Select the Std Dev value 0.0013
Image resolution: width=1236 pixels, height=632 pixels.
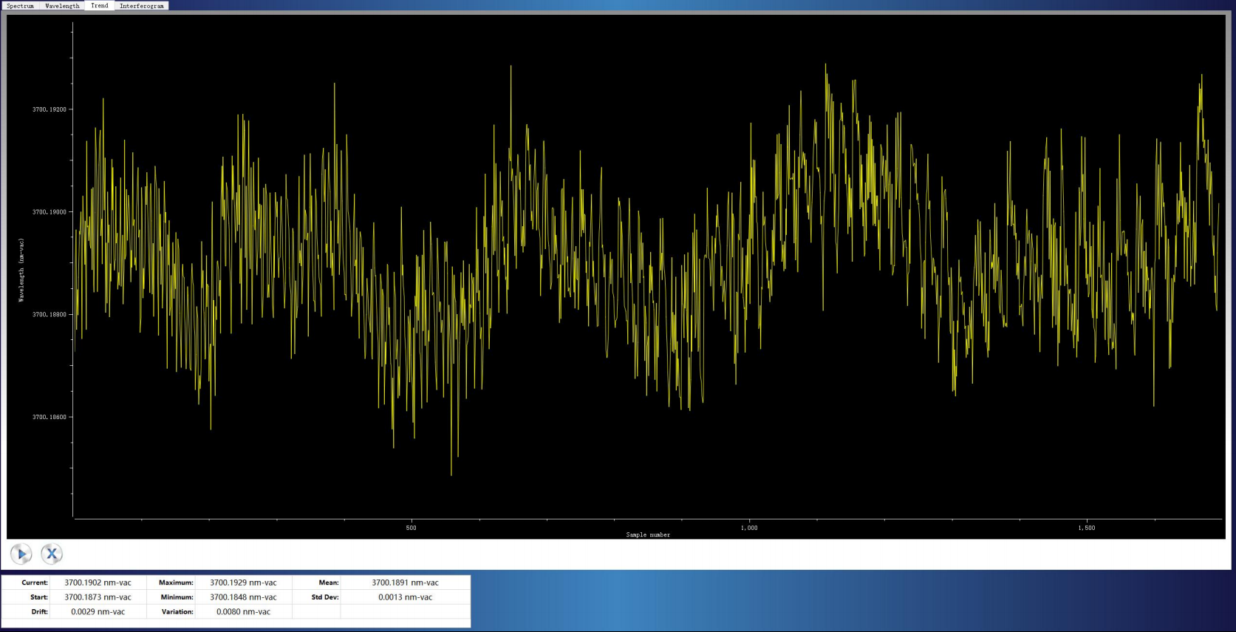[405, 597]
